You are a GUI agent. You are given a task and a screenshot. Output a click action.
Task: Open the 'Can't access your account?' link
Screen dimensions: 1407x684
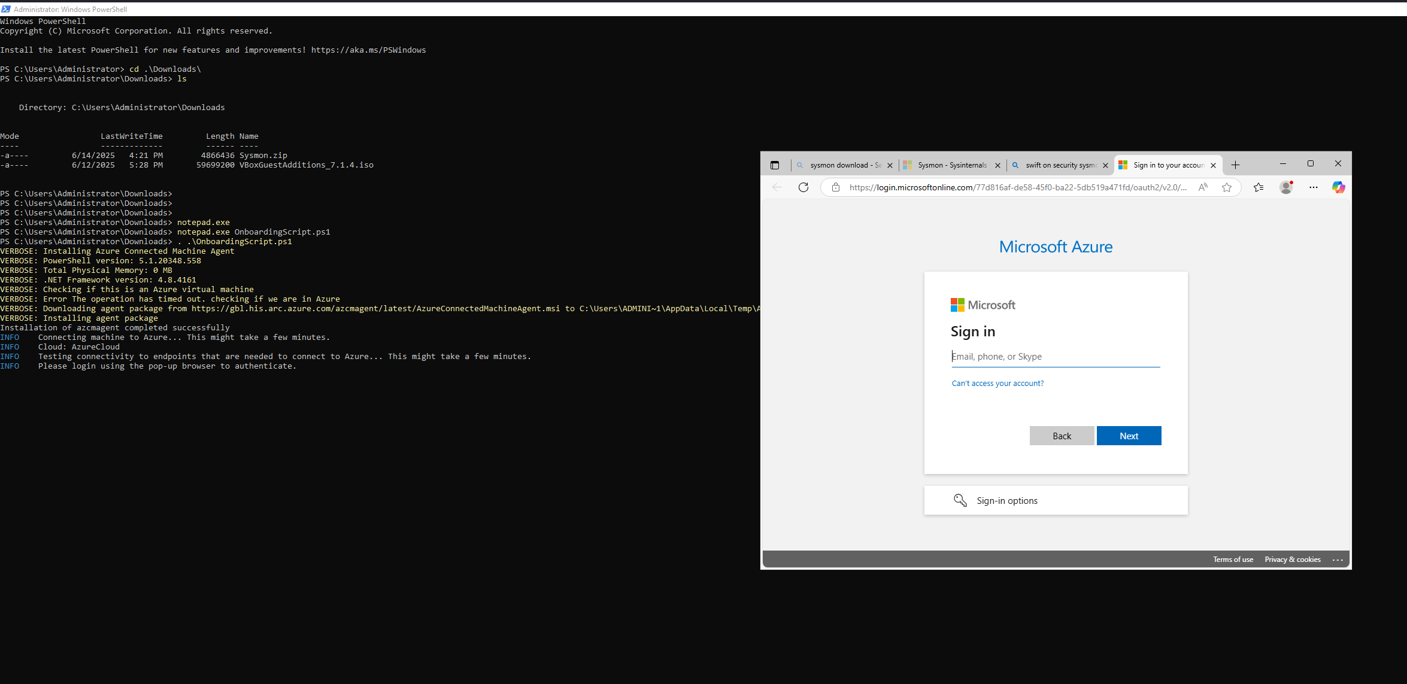pyautogui.click(x=997, y=384)
